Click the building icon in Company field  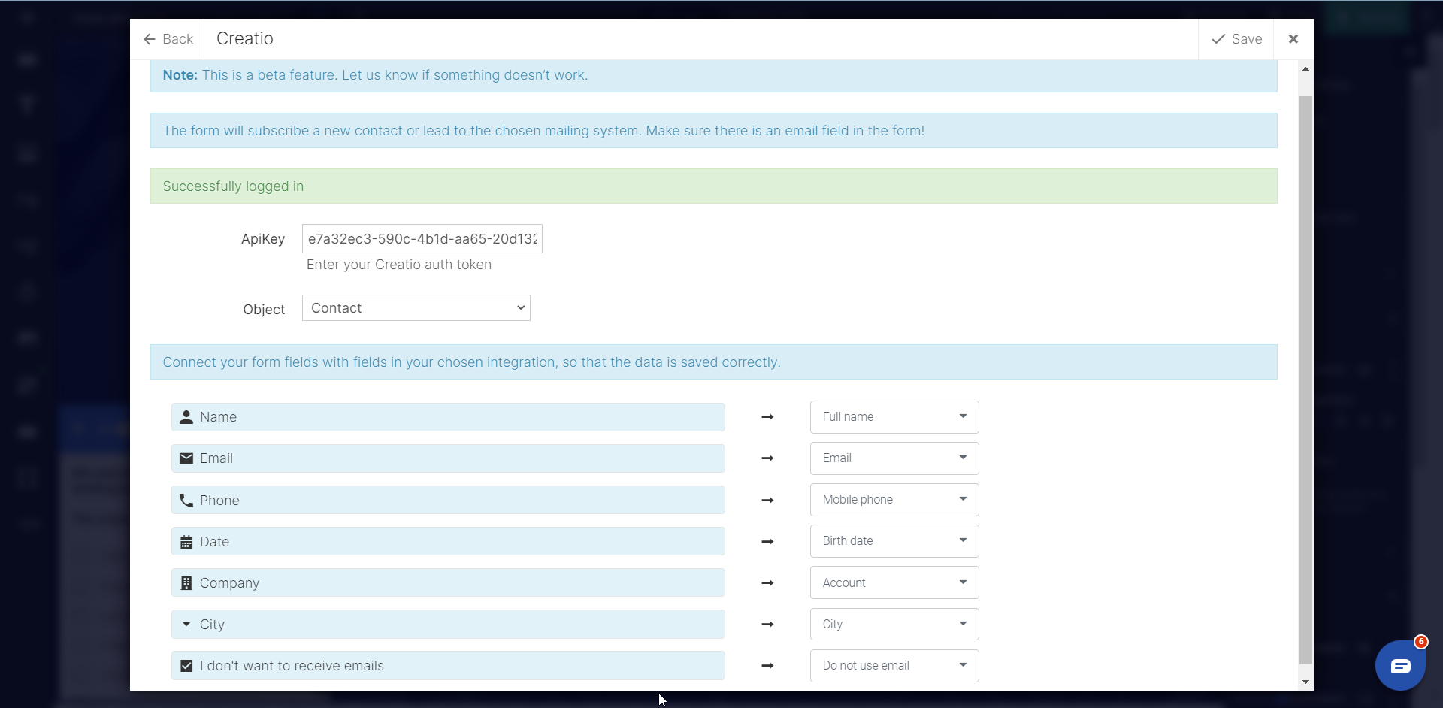click(x=186, y=583)
